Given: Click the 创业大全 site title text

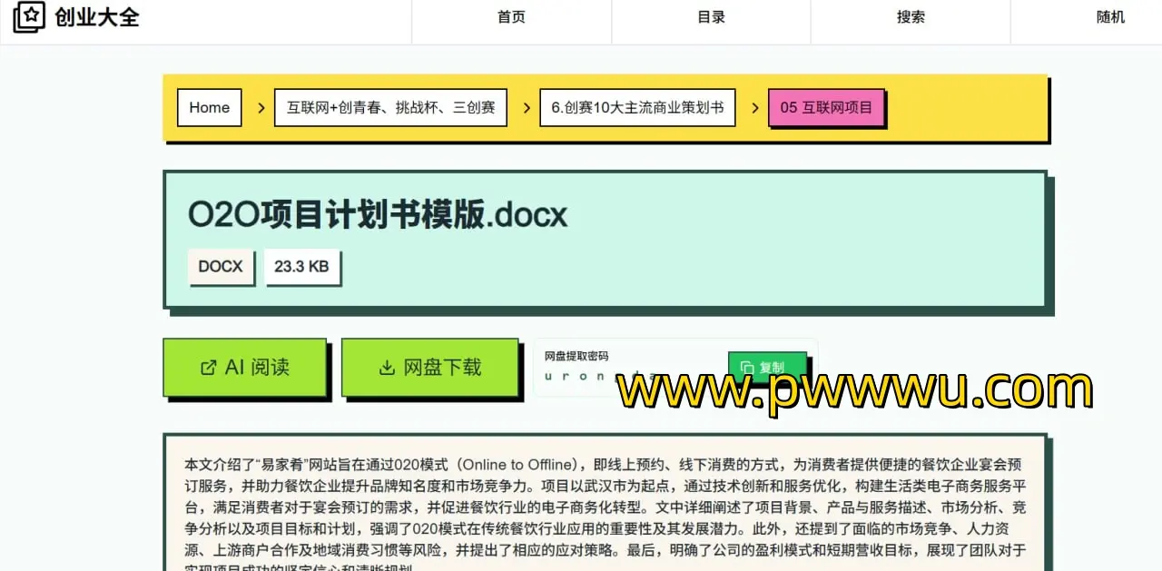Looking at the screenshot, I should (x=97, y=17).
